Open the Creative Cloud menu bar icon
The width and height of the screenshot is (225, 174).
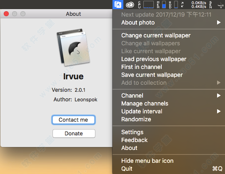[x=130, y=5]
